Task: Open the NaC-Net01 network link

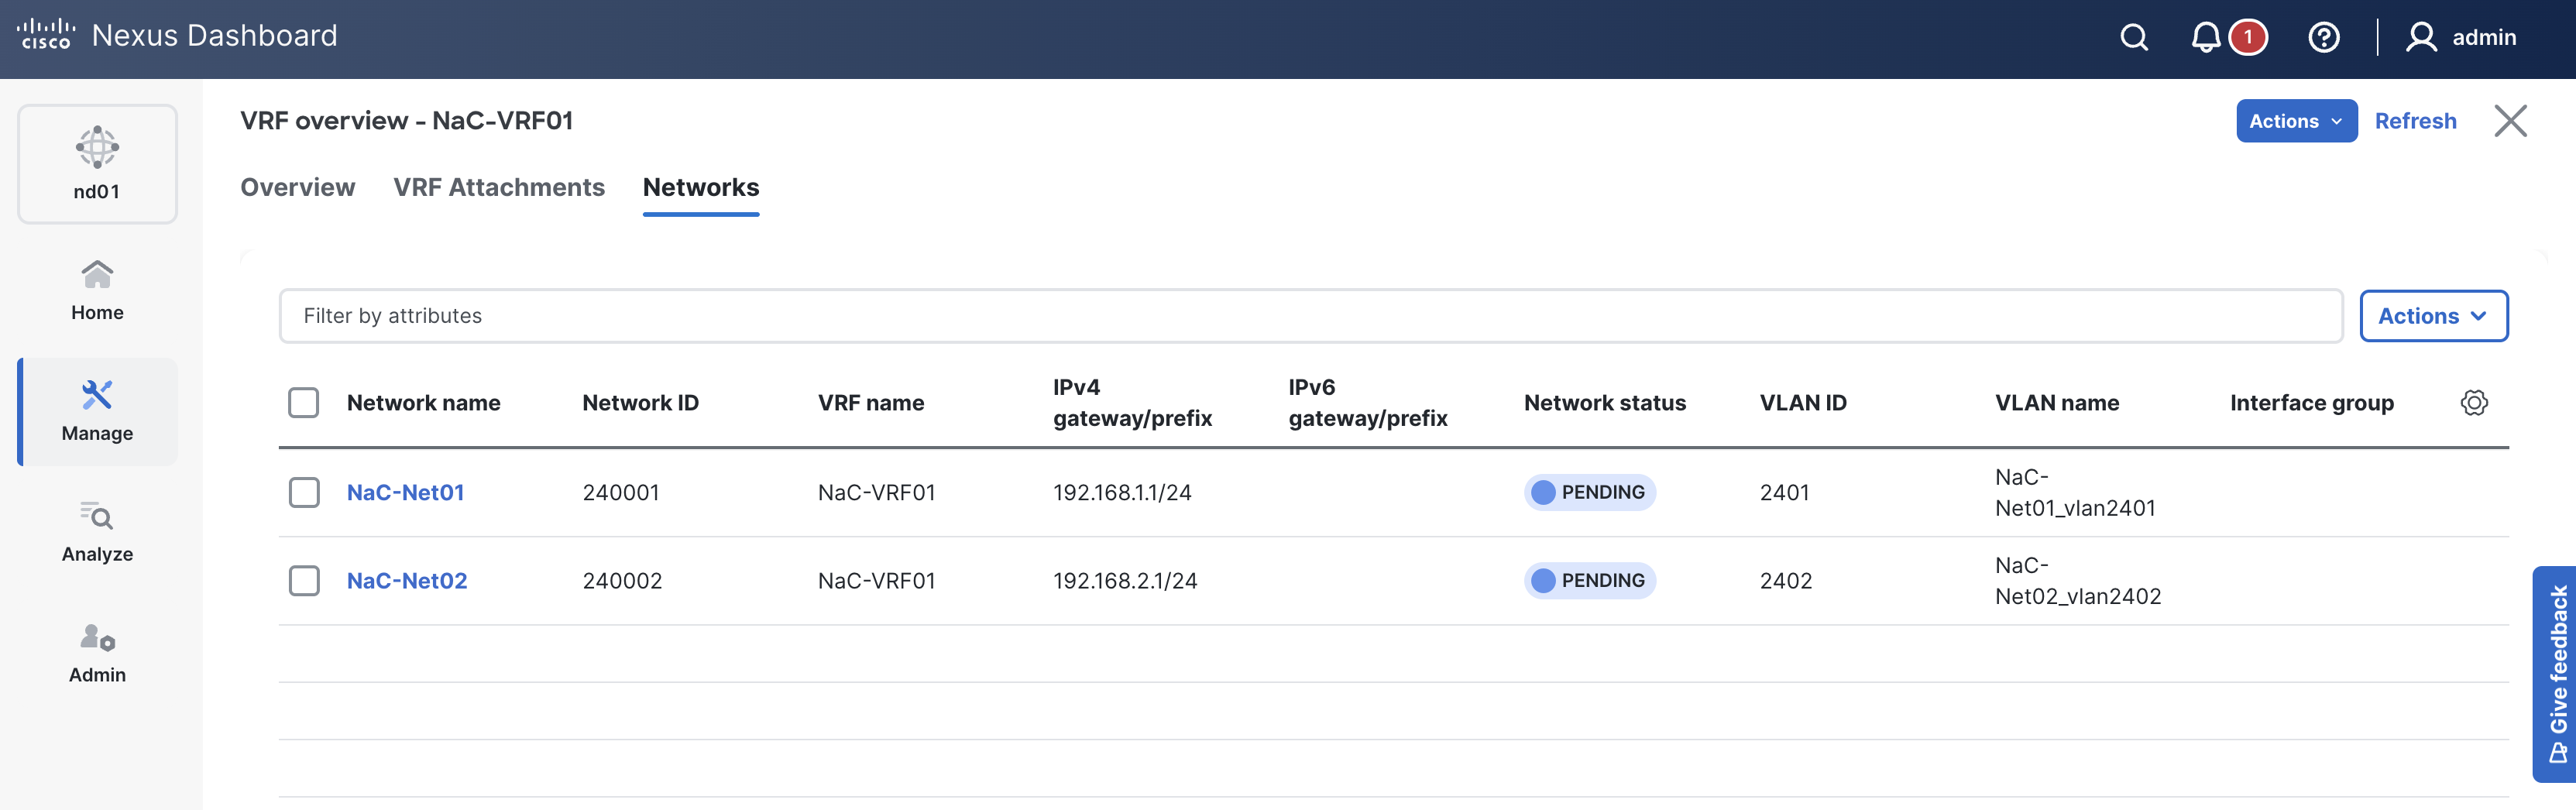Action: click(x=405, y=492)
